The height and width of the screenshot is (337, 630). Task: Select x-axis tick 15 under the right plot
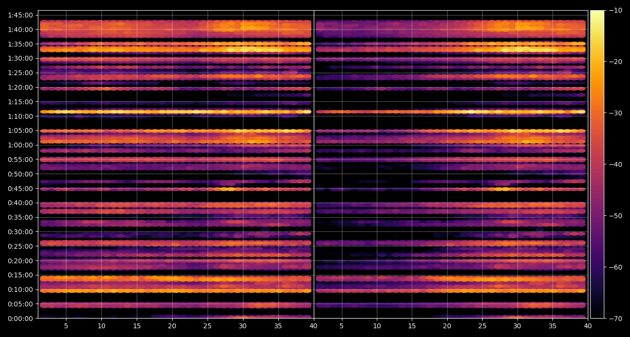pos(412,326)
